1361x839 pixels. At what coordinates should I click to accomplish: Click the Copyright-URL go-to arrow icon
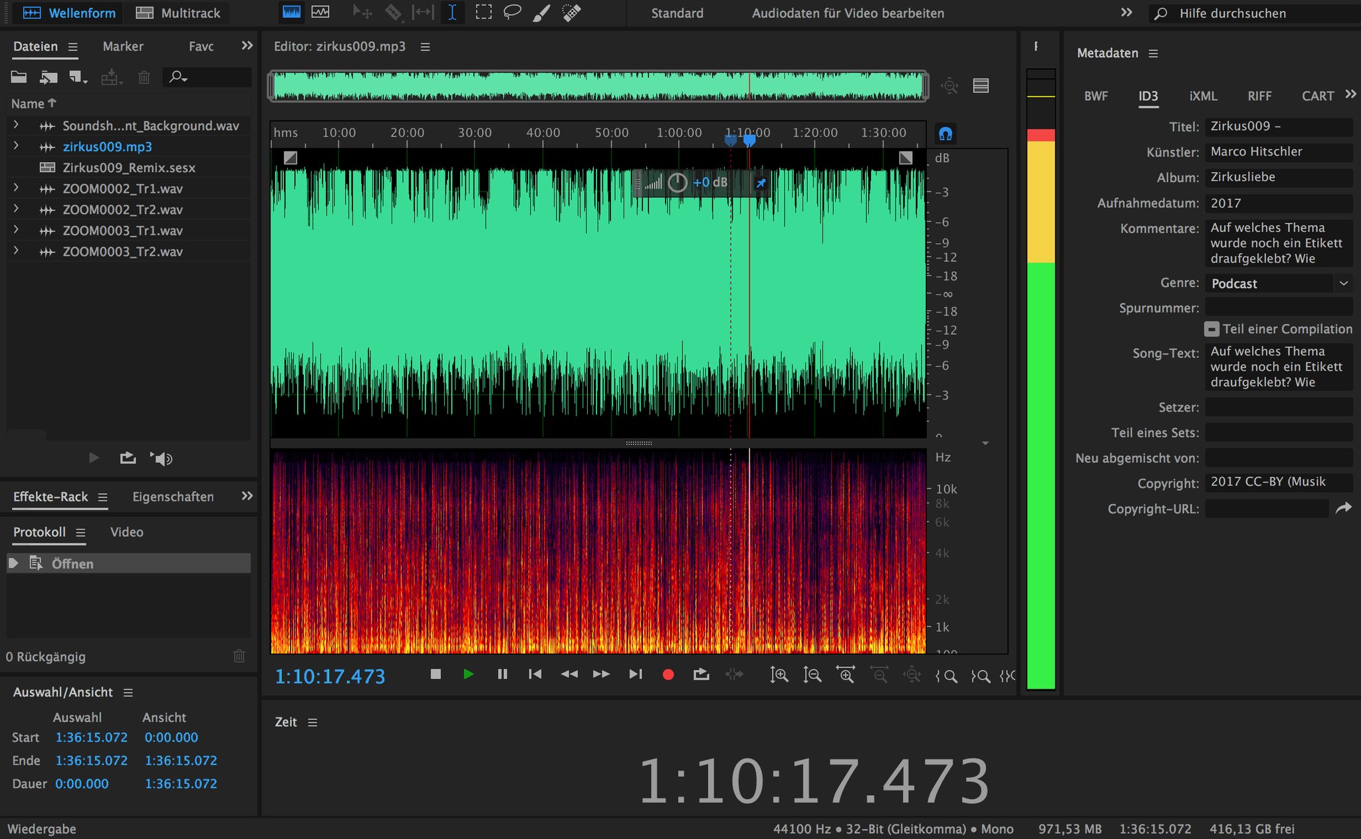click(1344, 508)
